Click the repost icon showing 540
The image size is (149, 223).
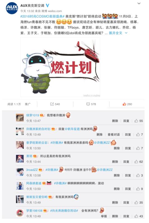[55, 104]
